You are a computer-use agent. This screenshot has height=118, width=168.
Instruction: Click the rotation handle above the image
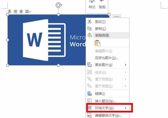click(58, 5)
